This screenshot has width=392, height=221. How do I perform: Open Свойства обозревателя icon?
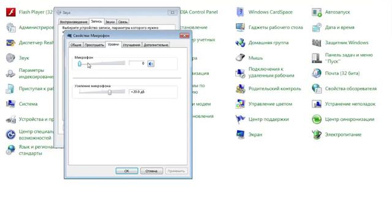317,88
